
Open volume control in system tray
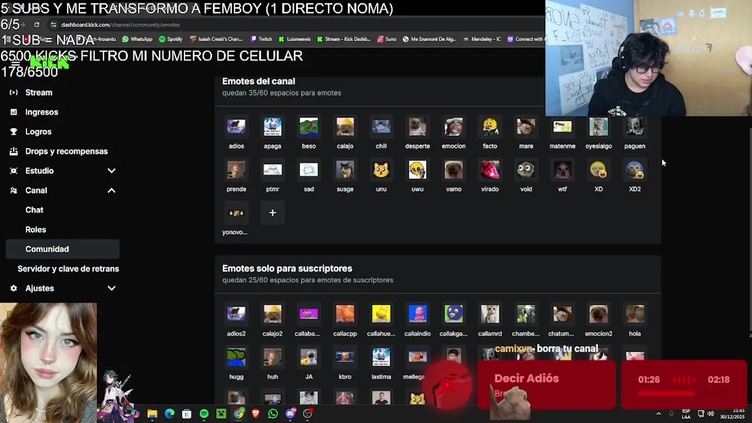(710, 414)
